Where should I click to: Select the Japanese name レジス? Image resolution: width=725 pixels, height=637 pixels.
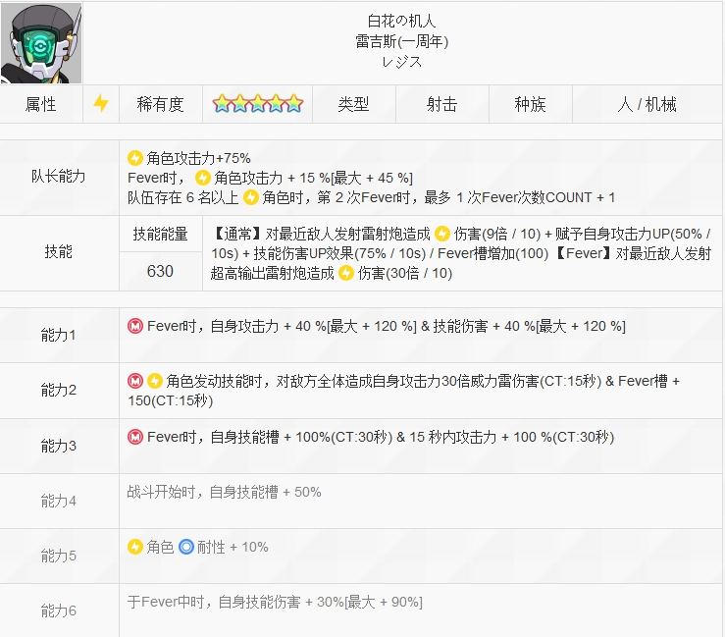pyautogui.click(x=401, y=62)
